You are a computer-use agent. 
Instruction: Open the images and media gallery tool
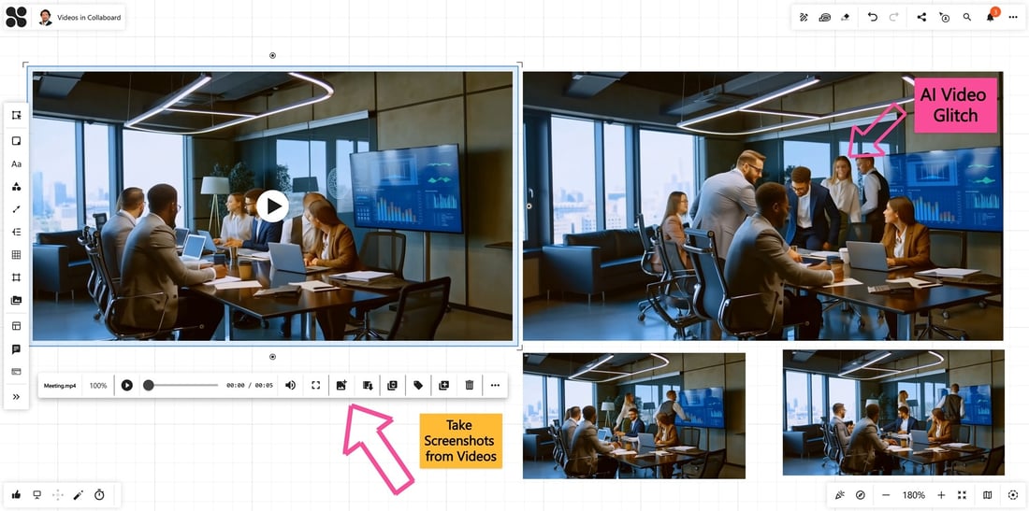(x=17, y=301)
